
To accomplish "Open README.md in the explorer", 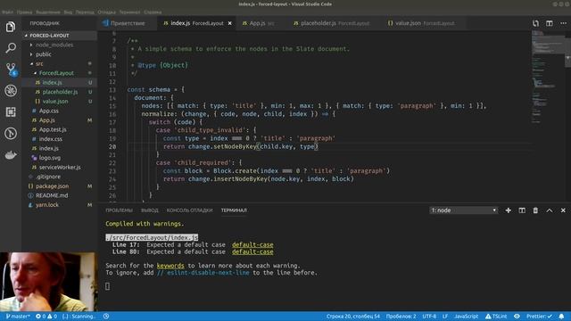I will click(x=52, y=195).
